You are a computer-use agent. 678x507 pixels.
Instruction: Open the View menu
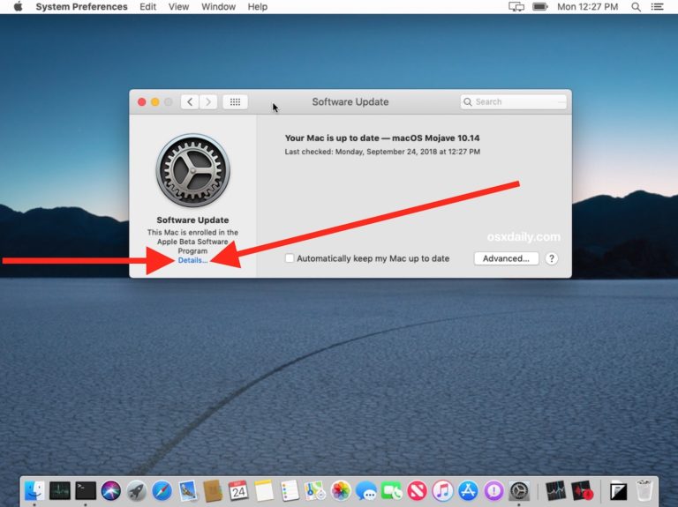178,7
